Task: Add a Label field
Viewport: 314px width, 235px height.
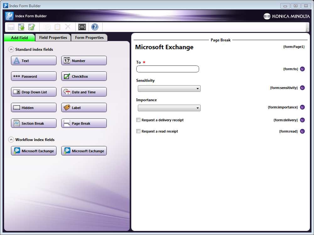Action: pyautogui.click(x=84, y=107)
